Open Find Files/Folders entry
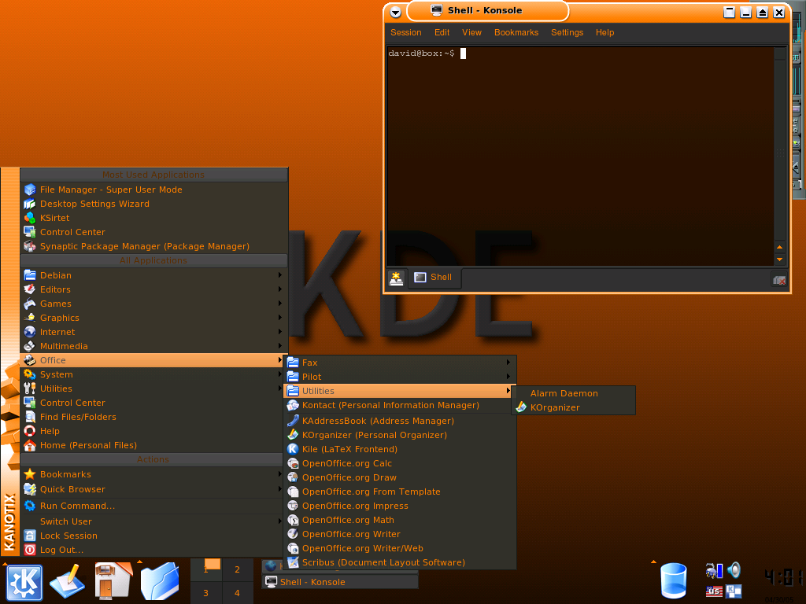806x604 pixels. (x=153, y=417)
